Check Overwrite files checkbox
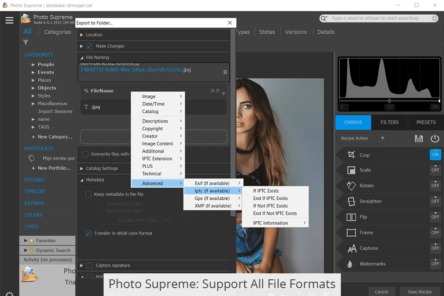This screenshot has width=444, height=296. 85,154
